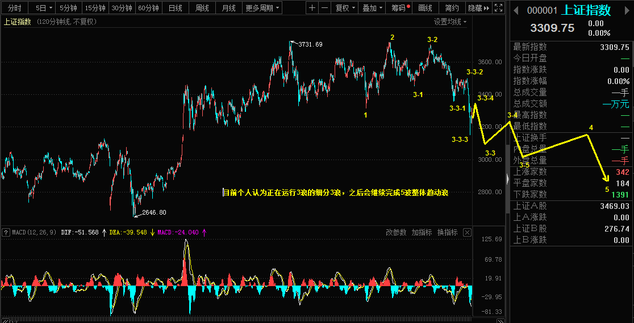Click the stock code 000001
The image size is (634, 323).
coord(542,11)
